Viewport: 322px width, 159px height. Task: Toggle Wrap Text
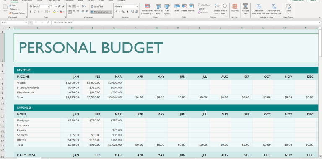coord(97,6)
